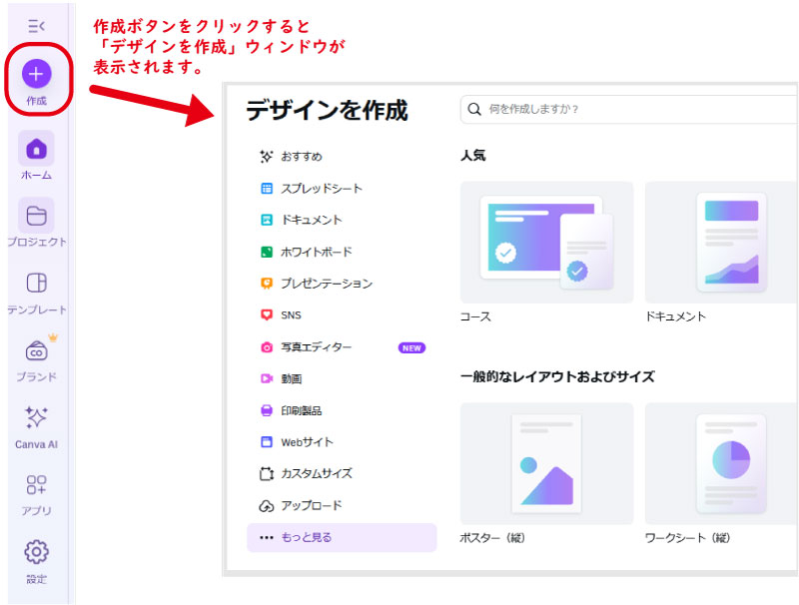Viewport: 799px width, 605px height.
Task: Open the 設定 gear icon
Action: pyautogui.click(x=36, y=552)
